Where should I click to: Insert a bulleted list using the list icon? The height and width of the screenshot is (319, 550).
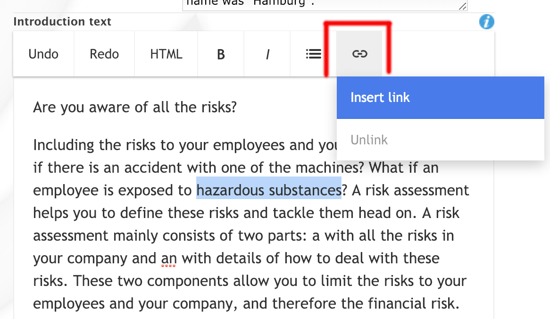point(313,54)
